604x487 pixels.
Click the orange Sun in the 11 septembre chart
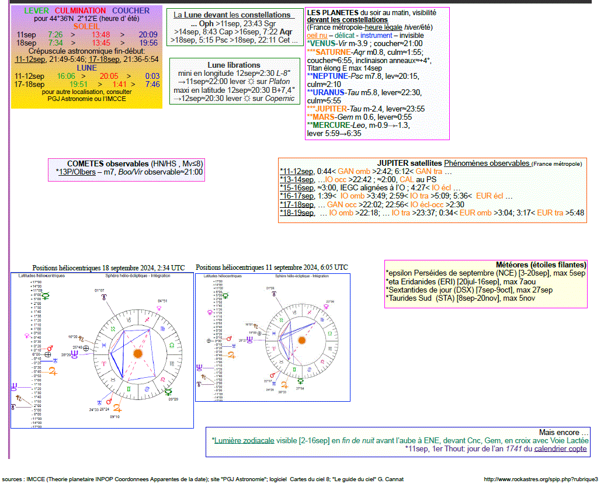(302, 340)
